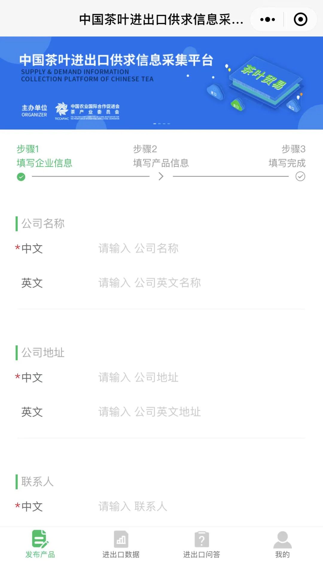Open the 进出口数据 chart icon
The image size is (323, 562).
121,539
